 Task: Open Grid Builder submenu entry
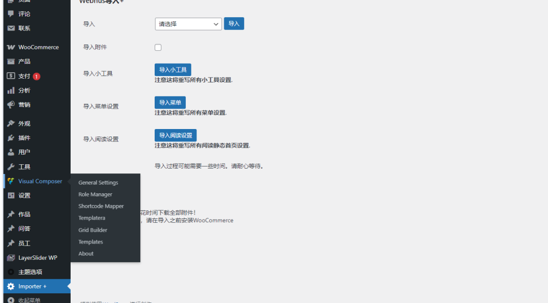[93, 230]
